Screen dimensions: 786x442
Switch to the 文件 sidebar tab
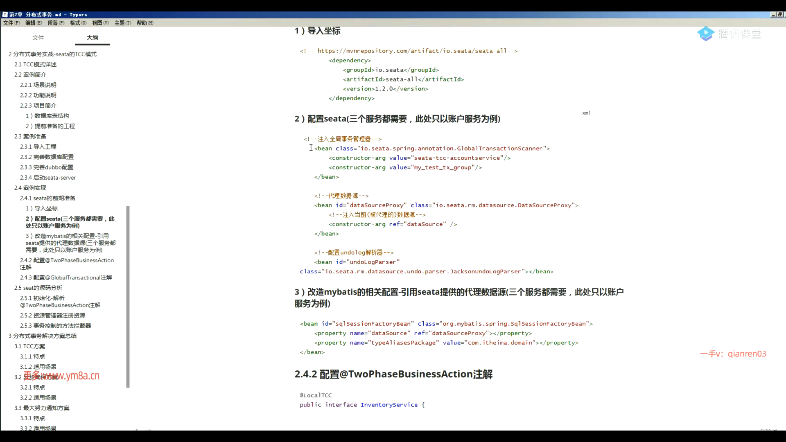[38, 38]
